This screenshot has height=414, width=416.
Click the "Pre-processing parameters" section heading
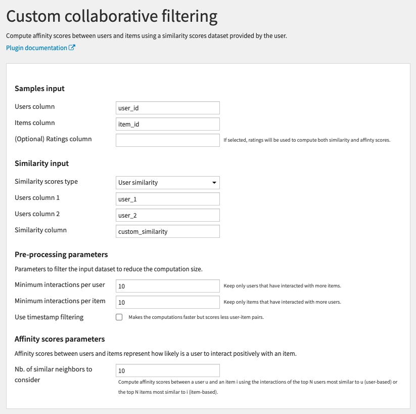[x=61, y=255]
